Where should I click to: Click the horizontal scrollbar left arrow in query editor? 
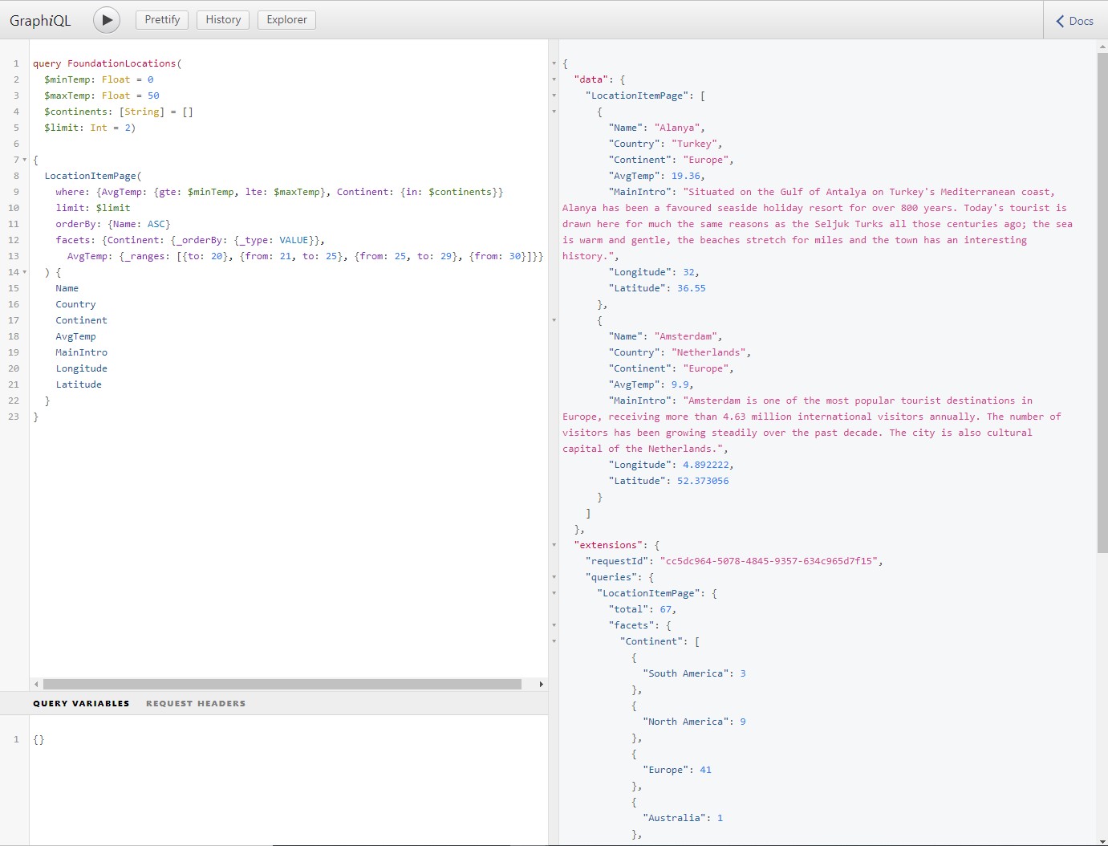(36, 685)
